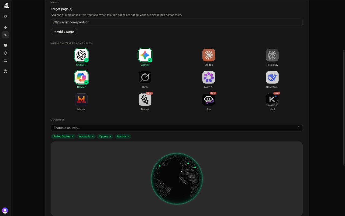Select the Poe traffic source

[x=209, y=100]
